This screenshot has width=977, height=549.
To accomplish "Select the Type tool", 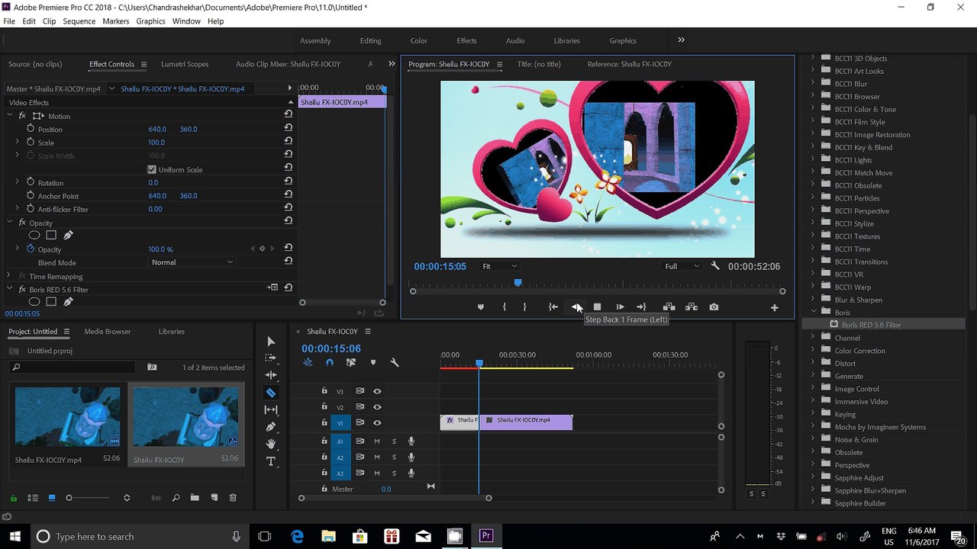I will (x=271, y=461).
